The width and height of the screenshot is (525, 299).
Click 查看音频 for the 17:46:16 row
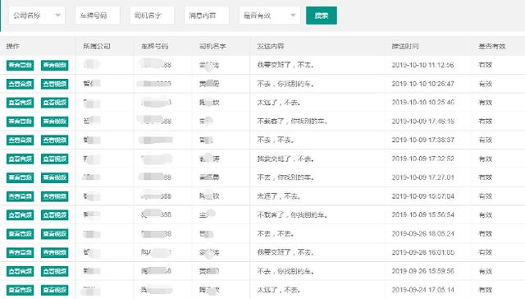pyautogui.click(x=20, y=122)
